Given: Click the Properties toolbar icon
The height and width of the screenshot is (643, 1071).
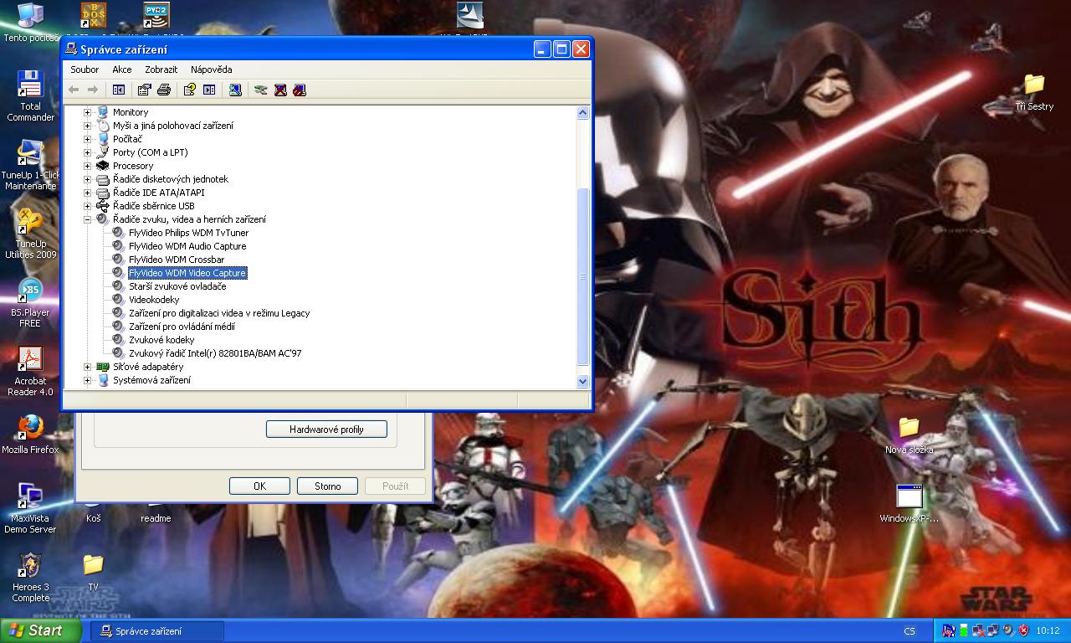Looking at the screenshot, I should 144,90.
